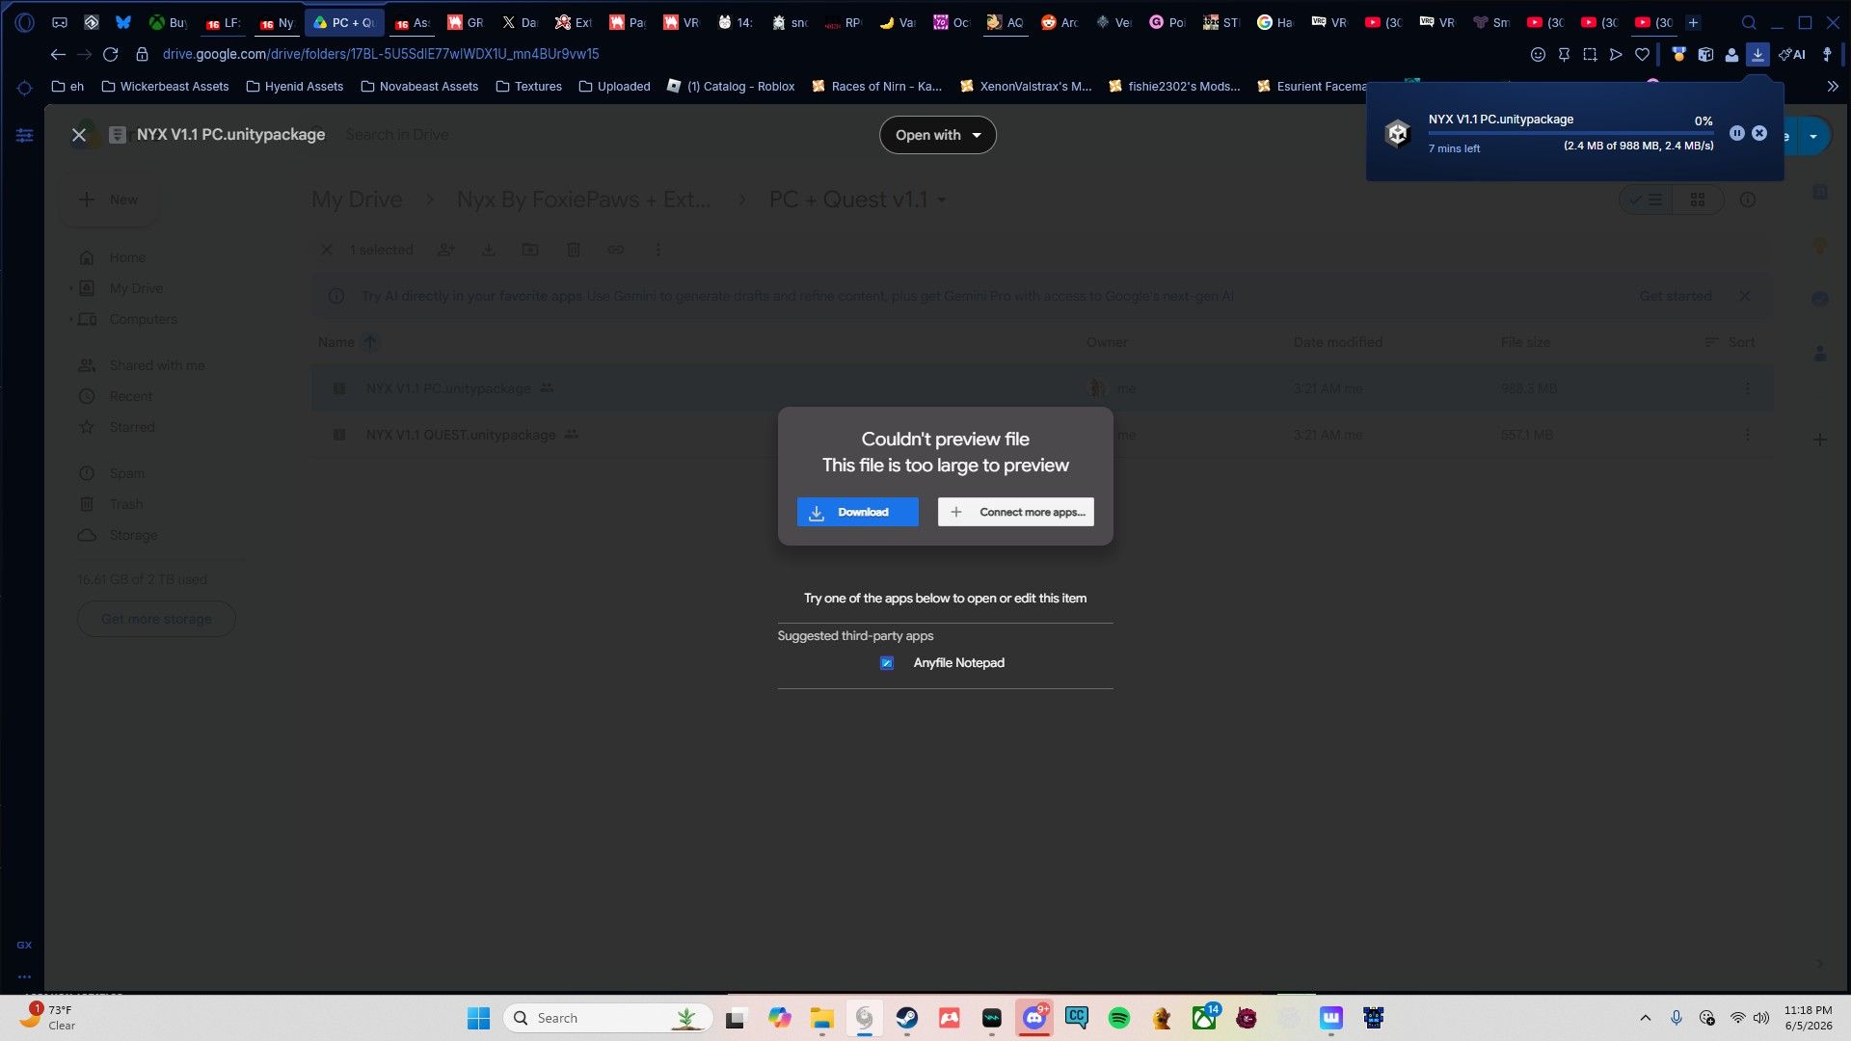This screenshot has height=1041, width=1851.
Task: Close the NYX V1.1 PC.unitypackage preview
Action: coord(79,135)
